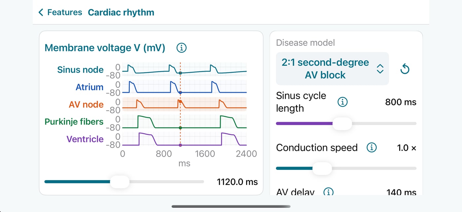The width and height of the screenshot is (462, 212).
Task: Show Conduction speed info
Action: 372,148
